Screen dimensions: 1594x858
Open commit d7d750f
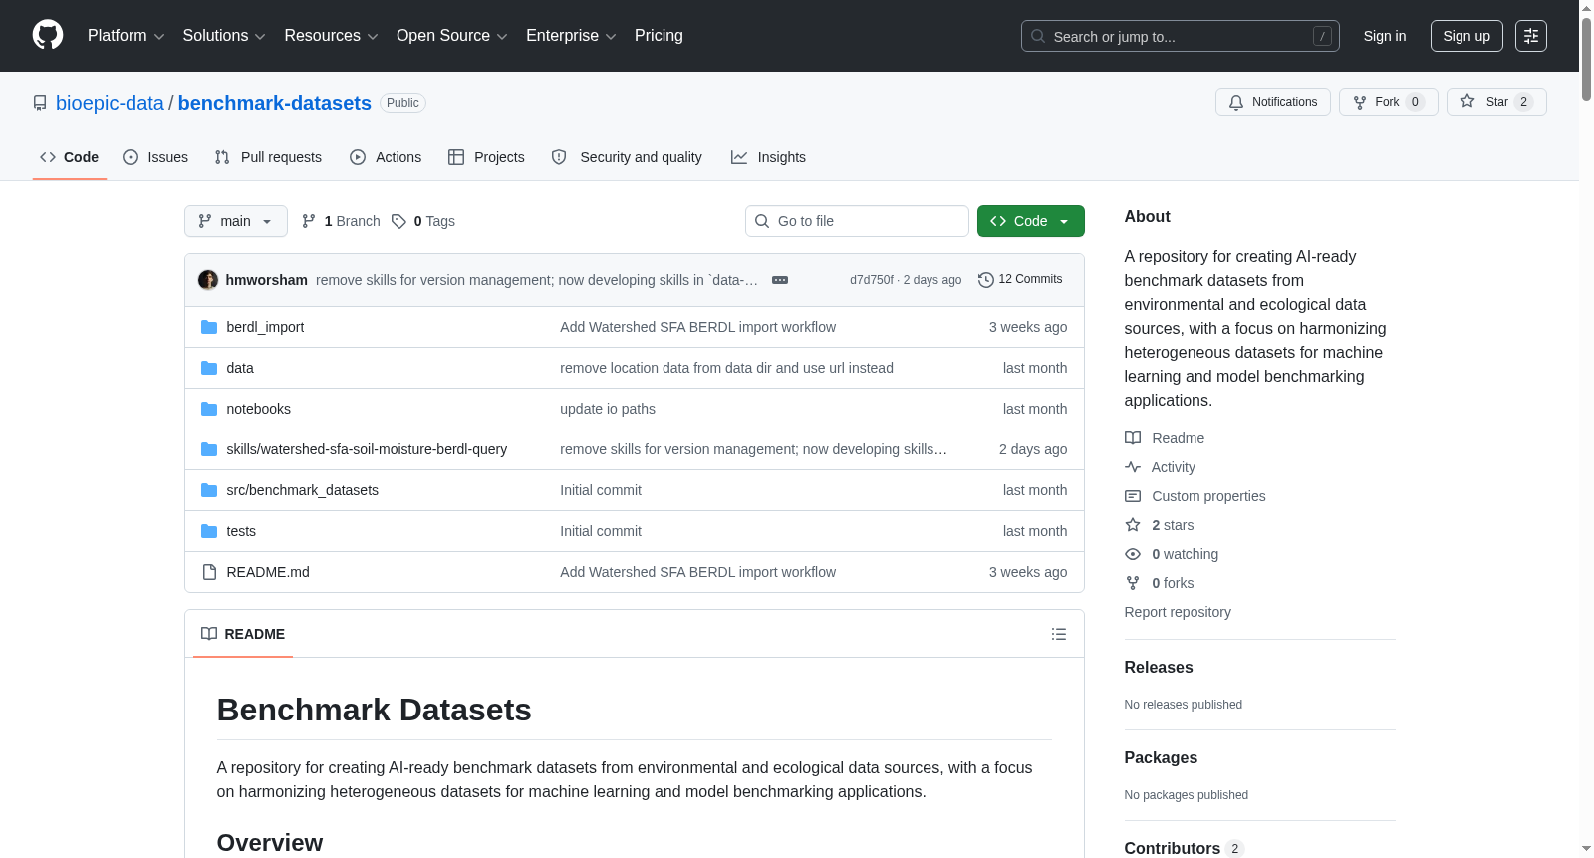[x=872, y=280]
